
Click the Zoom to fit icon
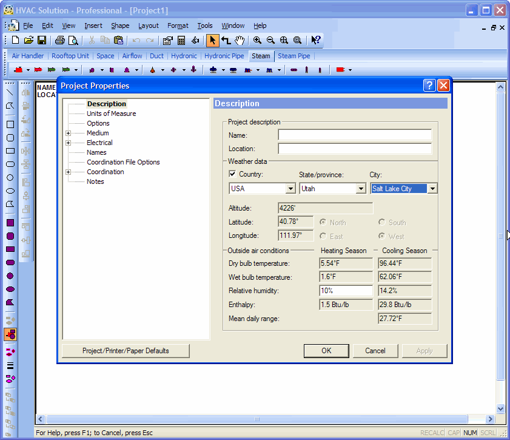click(x=284, y=40)
